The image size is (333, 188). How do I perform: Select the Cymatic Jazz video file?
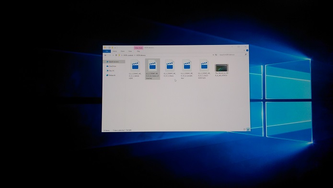coord(187,69)
